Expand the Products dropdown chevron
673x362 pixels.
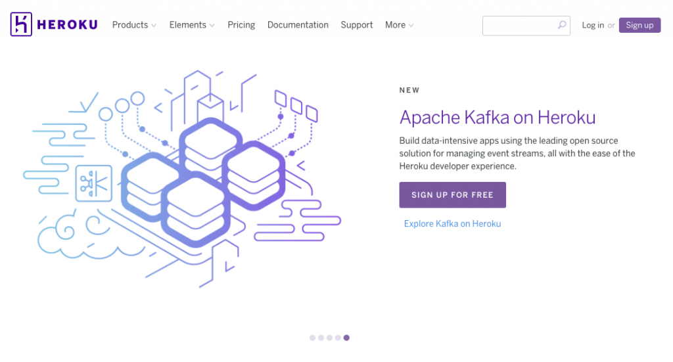point(154,26)
